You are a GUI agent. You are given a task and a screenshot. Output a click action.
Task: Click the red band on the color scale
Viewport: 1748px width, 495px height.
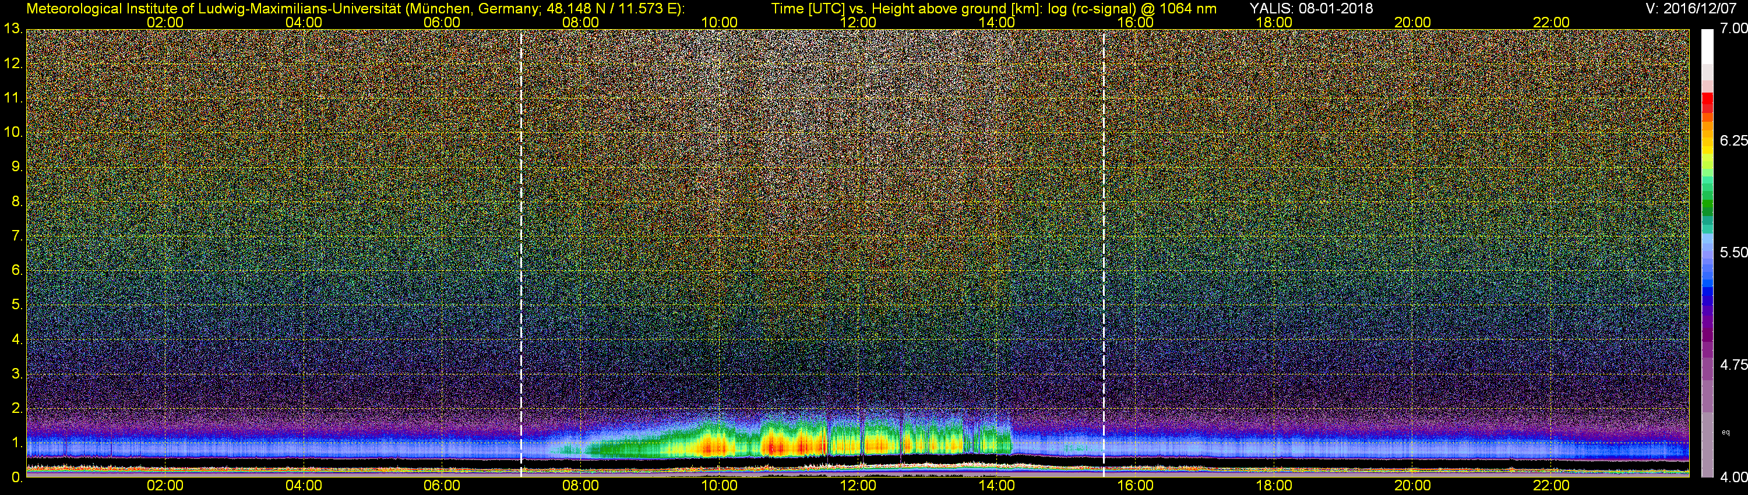tap(1707, 103)
